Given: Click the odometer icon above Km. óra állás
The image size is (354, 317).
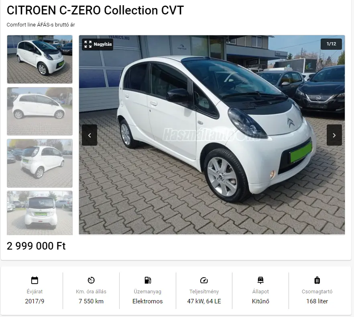Looking at the screenshot, I should pos(91,280).
